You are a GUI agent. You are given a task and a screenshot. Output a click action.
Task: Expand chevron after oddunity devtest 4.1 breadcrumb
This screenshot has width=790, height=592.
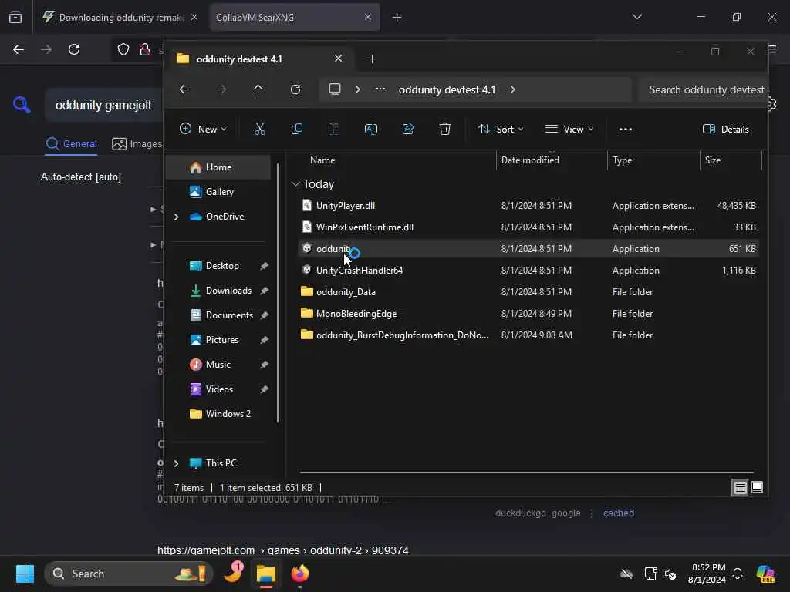(x=513, y=89)
